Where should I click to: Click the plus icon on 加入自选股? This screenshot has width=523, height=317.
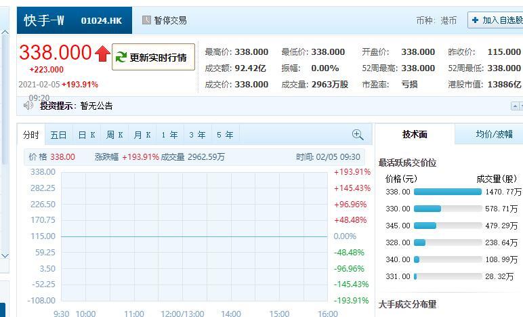476,20
